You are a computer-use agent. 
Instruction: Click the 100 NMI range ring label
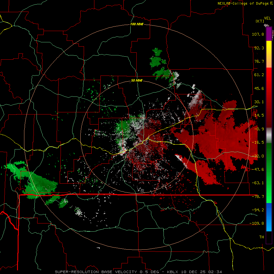tap(137, 24)
